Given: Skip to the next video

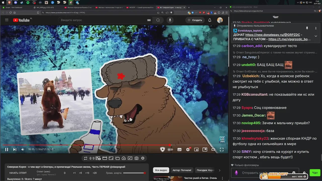Looking at the screenshot, I should click(x=15, y=149).
